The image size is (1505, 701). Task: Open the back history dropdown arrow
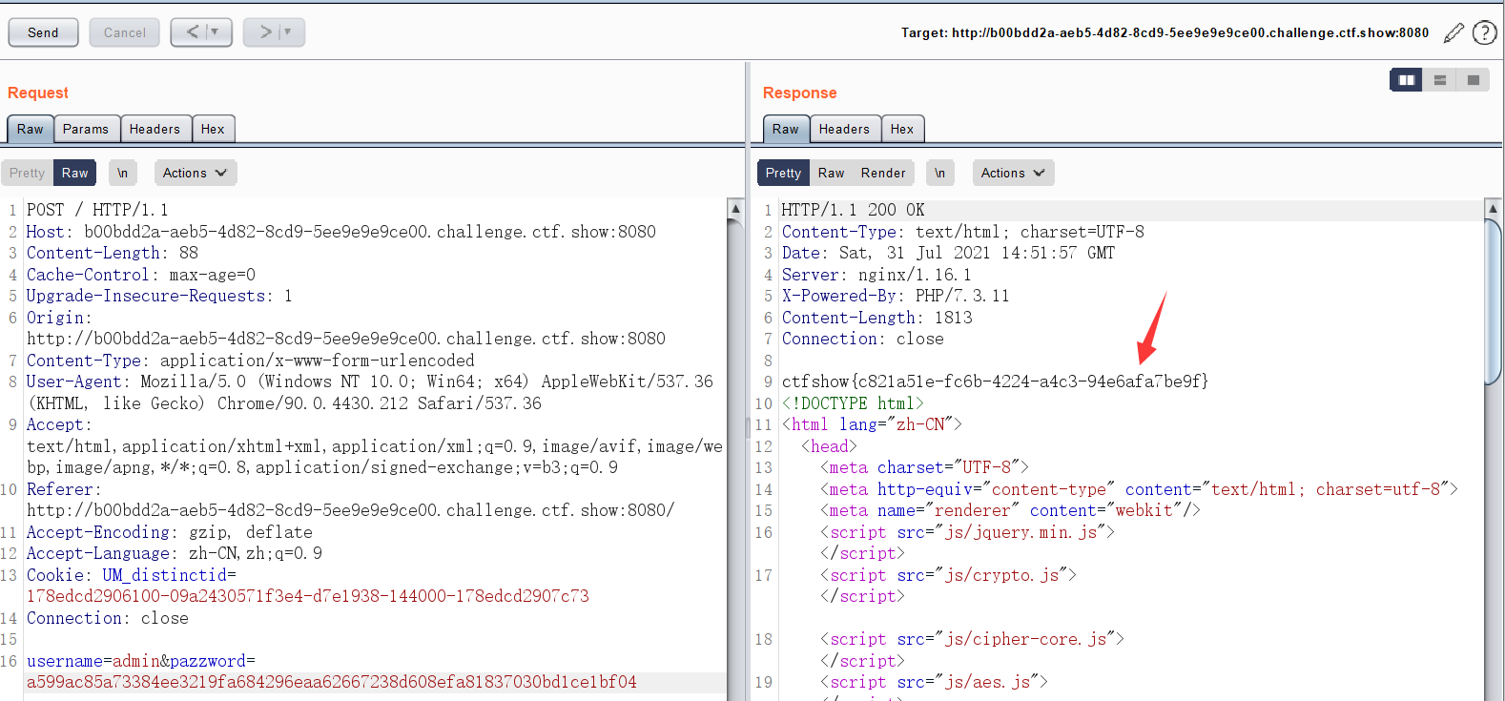[x=215, y=32]
